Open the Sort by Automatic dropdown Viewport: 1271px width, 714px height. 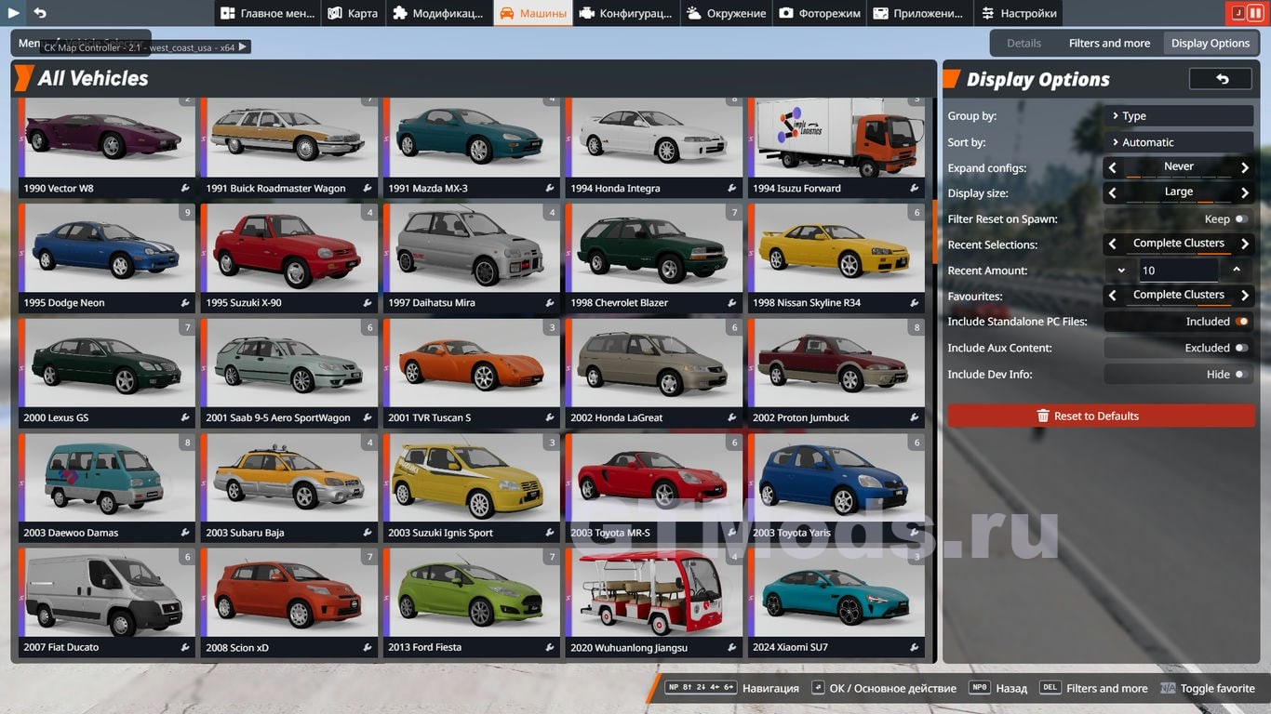pyautogui.click(x=1178, y=142)
